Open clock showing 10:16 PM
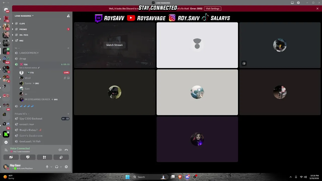Screen dimensions: 322x181 (x=314, y=177)
